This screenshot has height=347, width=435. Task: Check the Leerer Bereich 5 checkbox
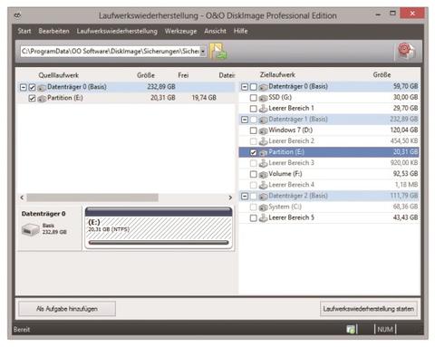[x=254, y=217]
